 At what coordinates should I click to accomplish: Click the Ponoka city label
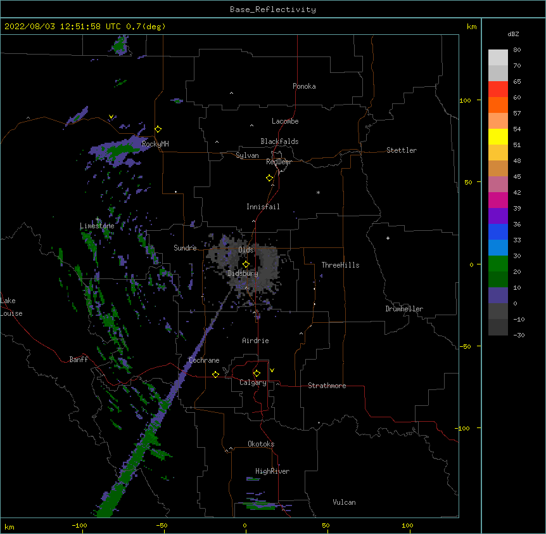point(304,86)
